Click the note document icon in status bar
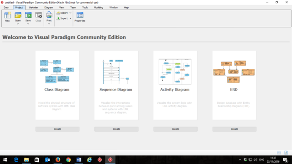292x164 pixels. click(286, 153)
